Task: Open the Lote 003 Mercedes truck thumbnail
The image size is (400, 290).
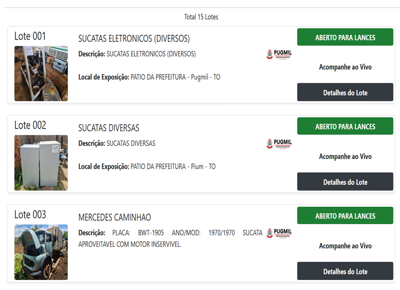Action: pos(41,252)
